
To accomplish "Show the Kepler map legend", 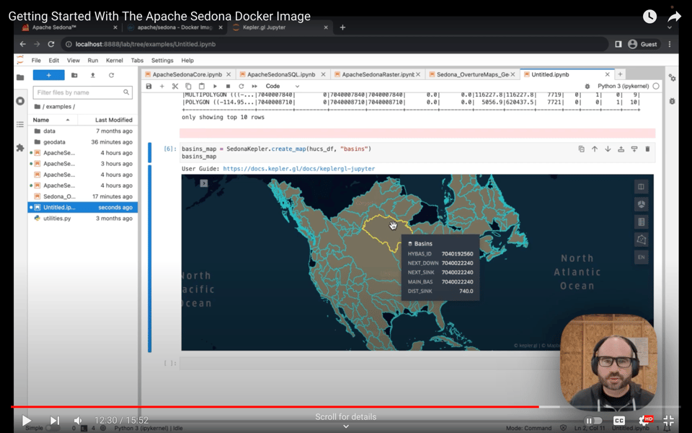I will [x=640, y=222].
